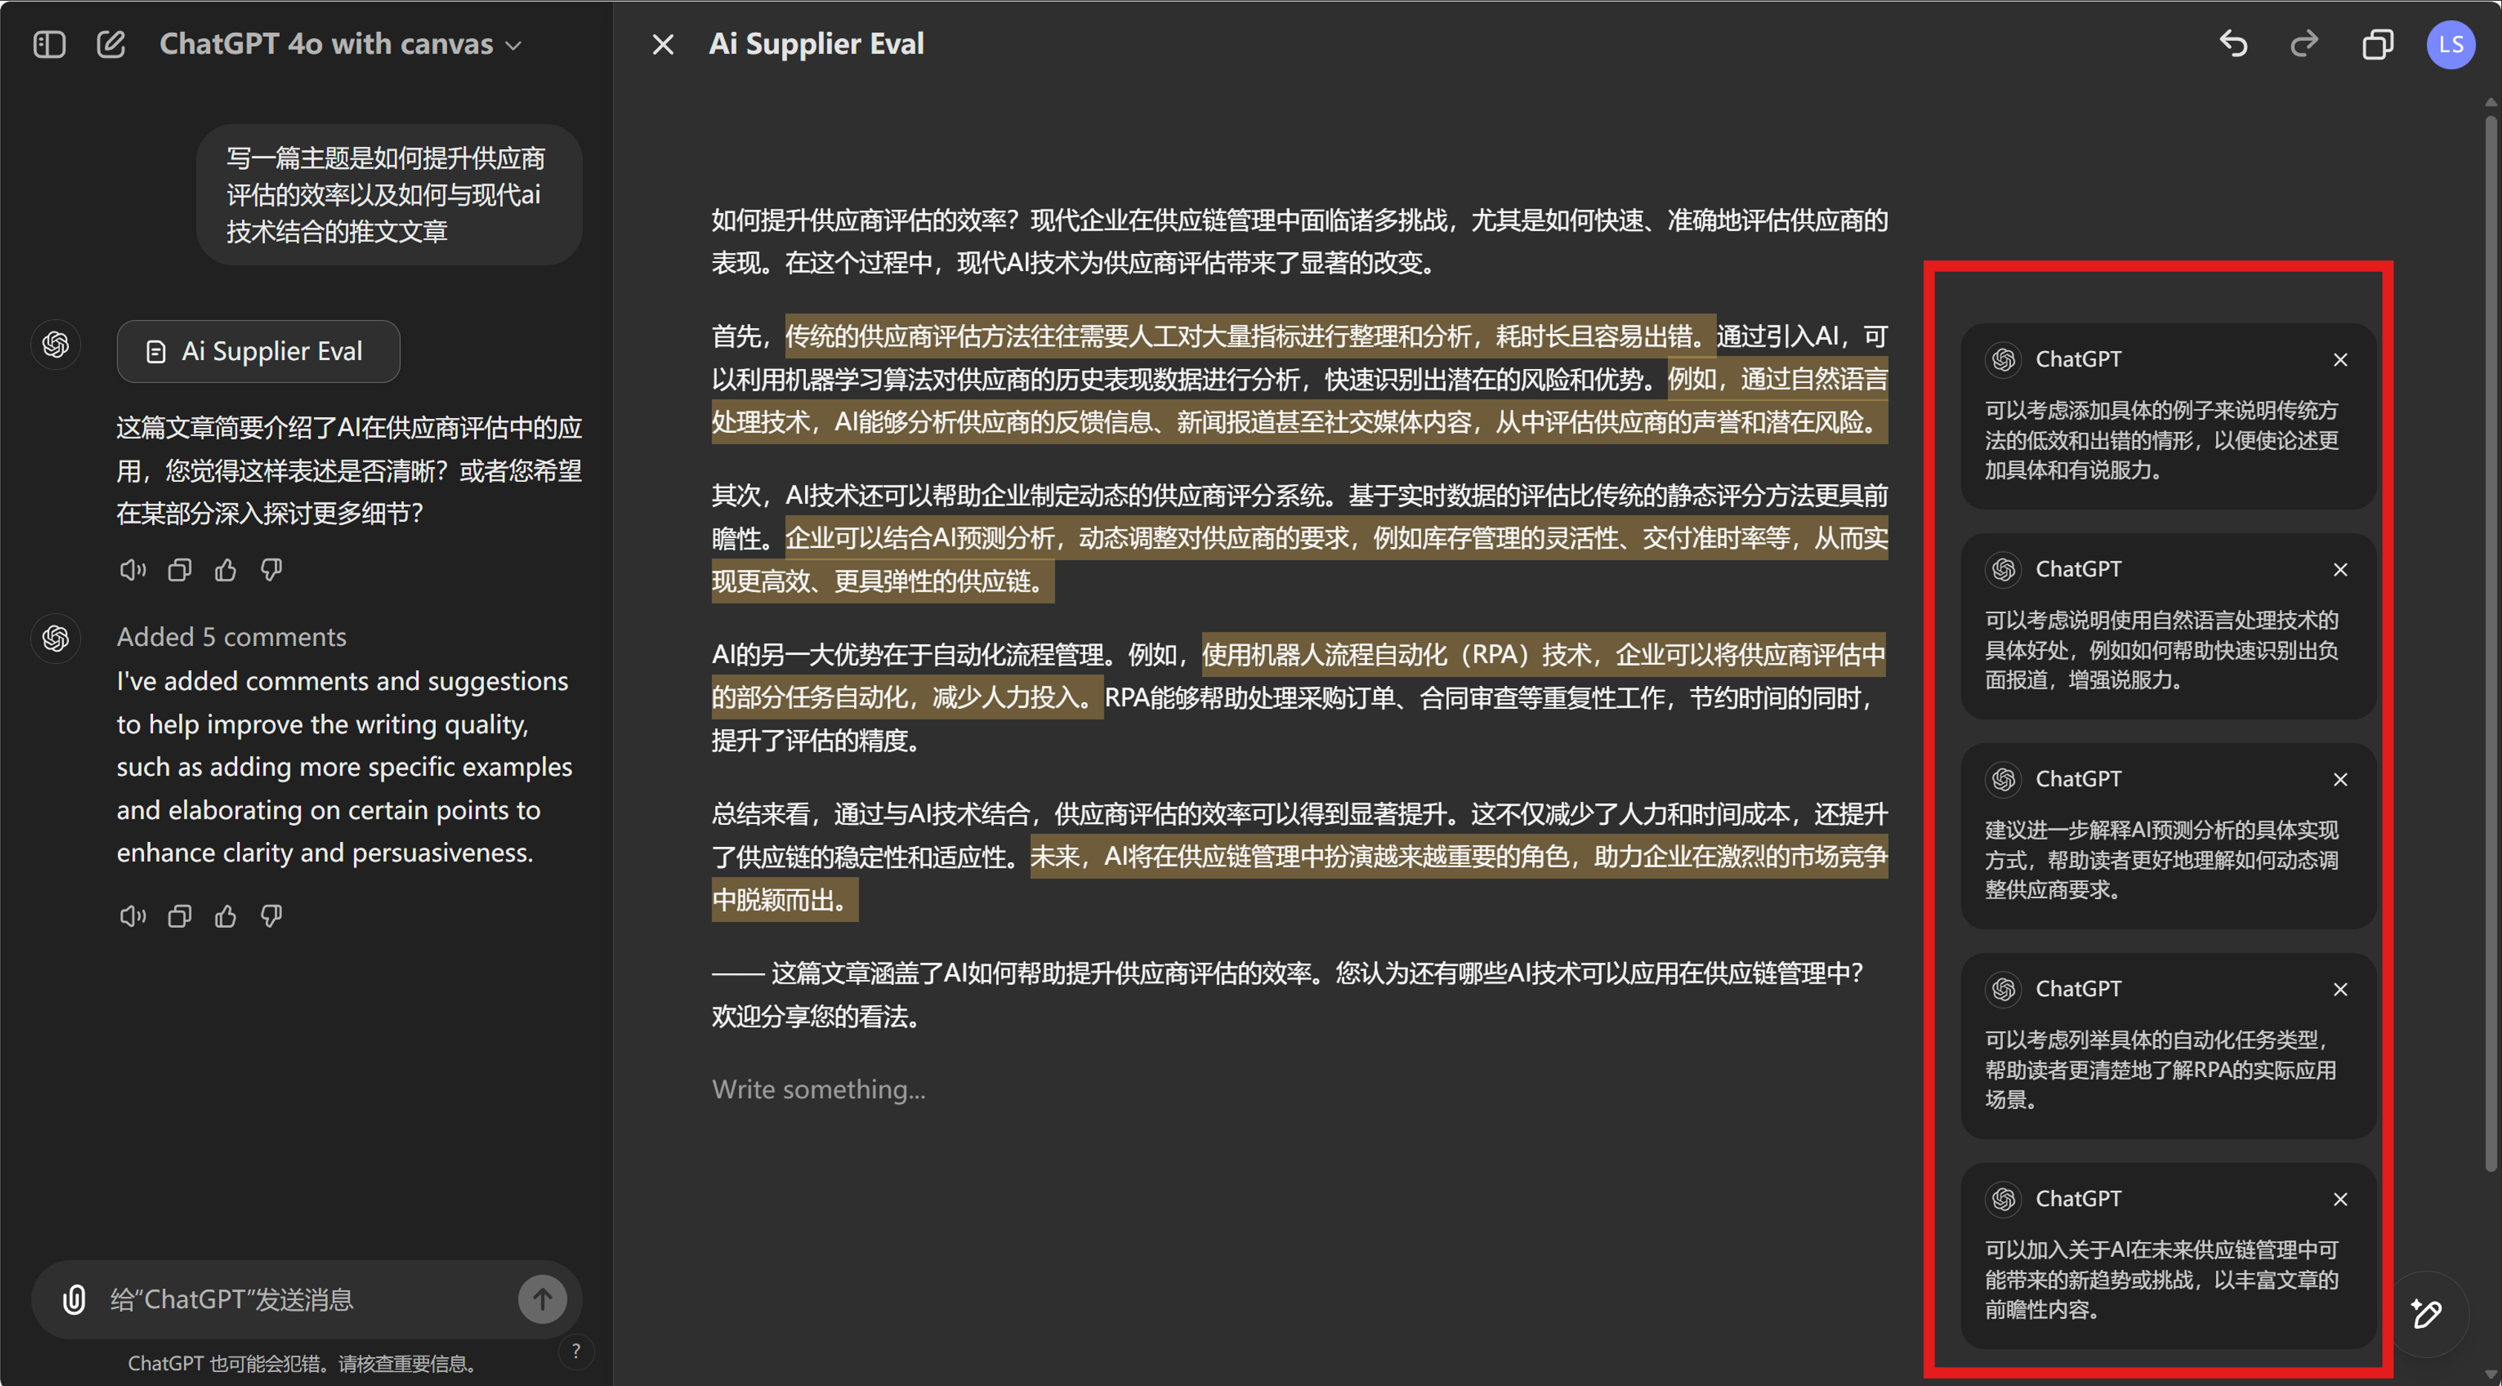2502x1386 pixels.
Task: Read aloud the first Chinese response
Action: click(132, 569)
